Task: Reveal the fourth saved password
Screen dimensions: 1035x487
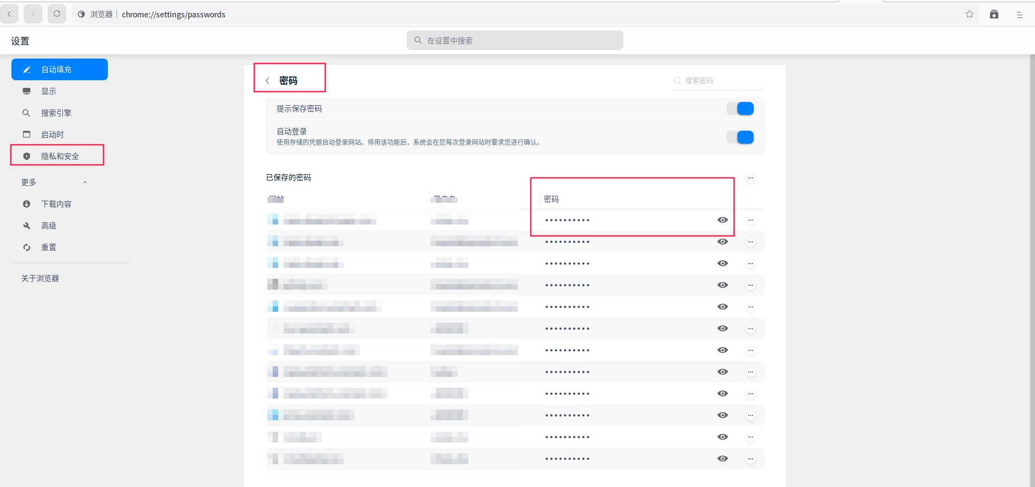Action: (x=723, y=285)
